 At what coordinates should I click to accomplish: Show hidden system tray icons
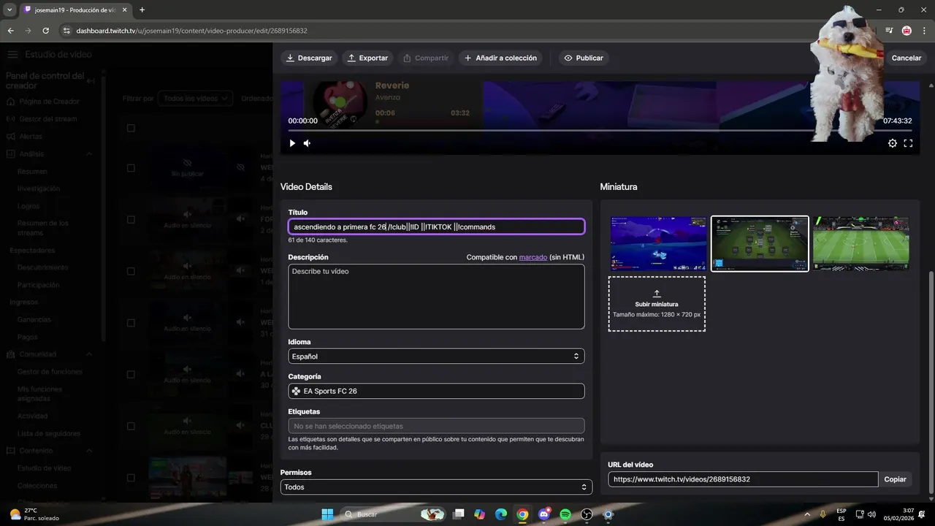807,514
